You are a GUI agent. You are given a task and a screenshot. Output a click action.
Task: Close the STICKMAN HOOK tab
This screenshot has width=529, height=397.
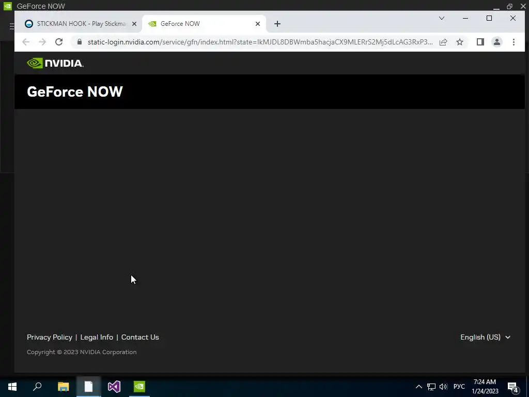pos(134,24)
